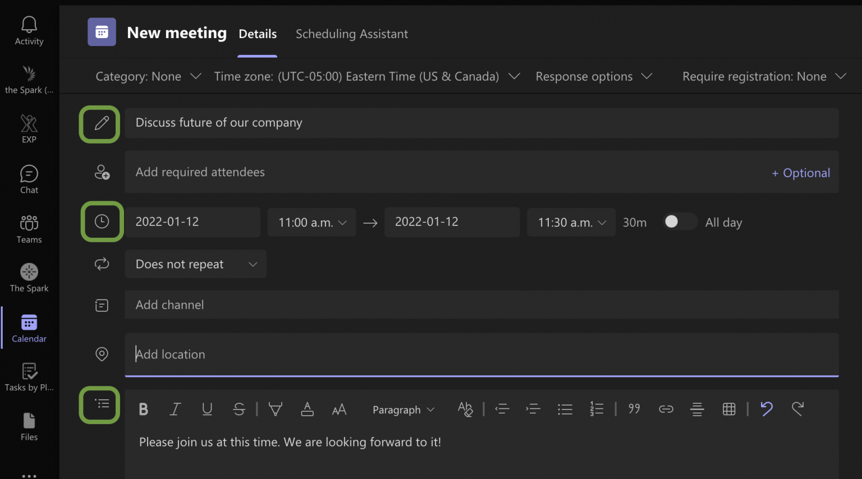The width and height of the screenshot is (862, 479).
Task: Apply blockquote formatting to the description
Action: point(634,409)
